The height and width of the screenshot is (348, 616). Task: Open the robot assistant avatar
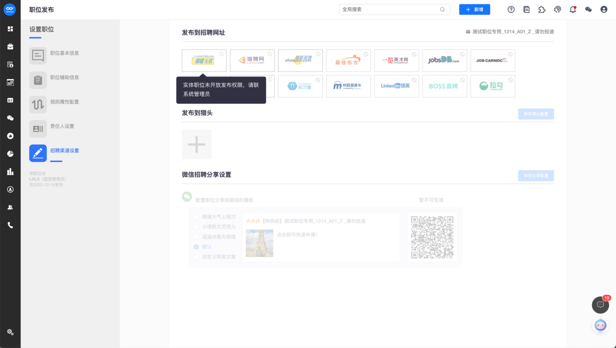(600, 326)
